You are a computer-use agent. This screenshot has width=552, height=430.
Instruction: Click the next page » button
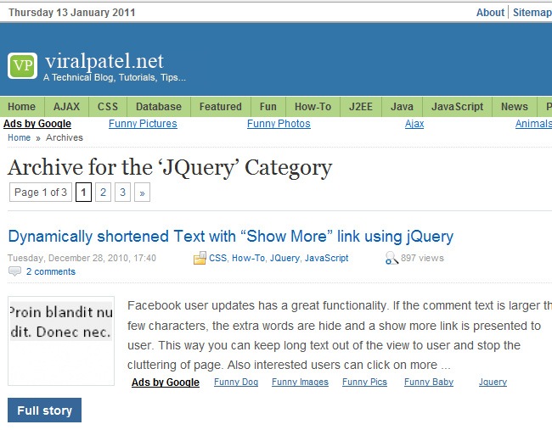pos(142,192)
